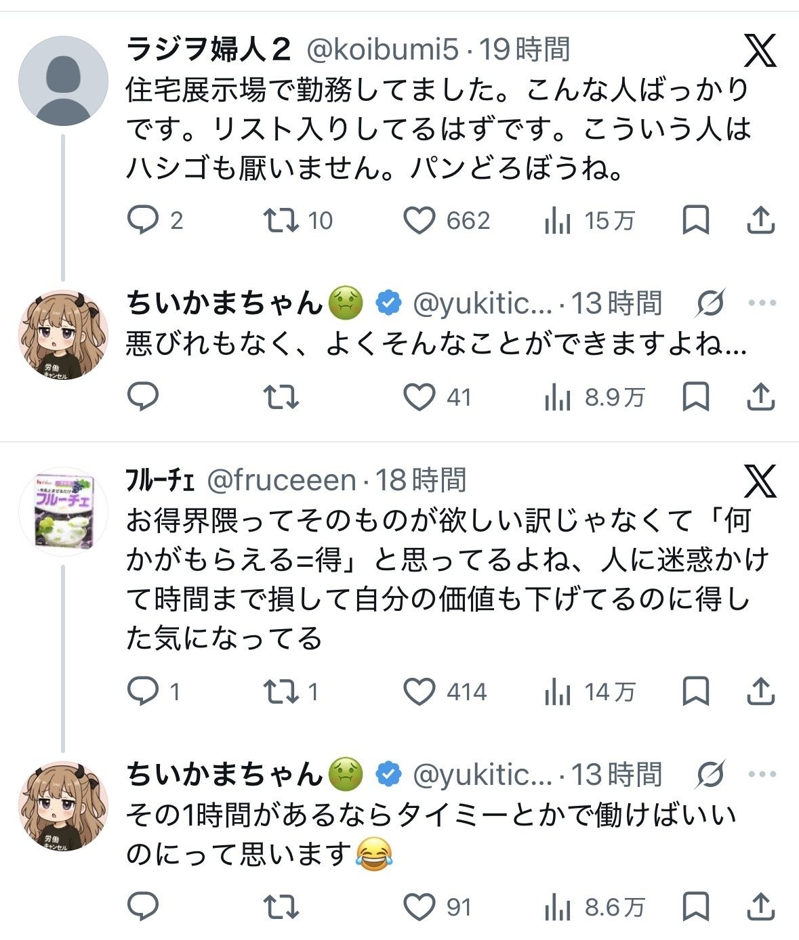Open ラジヲ婦人２'s default profile avatar
Image resolution: width=799 pixels, height=940 pixels.
pyautogui.click(x=63, y=81)
